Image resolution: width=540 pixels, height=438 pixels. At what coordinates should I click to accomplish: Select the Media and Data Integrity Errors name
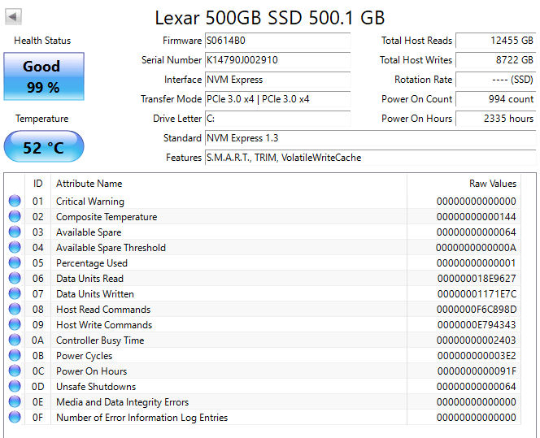(x=122, y=402)
